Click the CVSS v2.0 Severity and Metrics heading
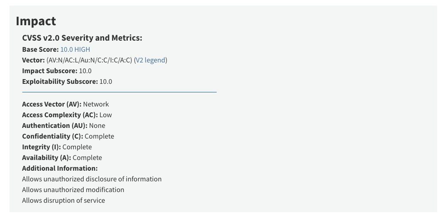This screenshot has height=219, width=444. point(82,38)
